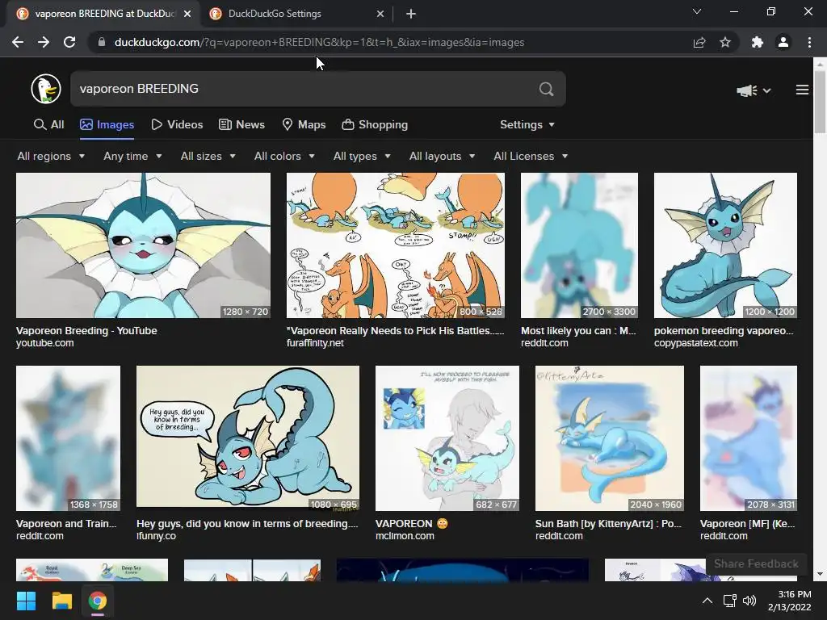Click the network tray icon
The height and width of the screenshot is (620, 827).
[x=730, y=601]
